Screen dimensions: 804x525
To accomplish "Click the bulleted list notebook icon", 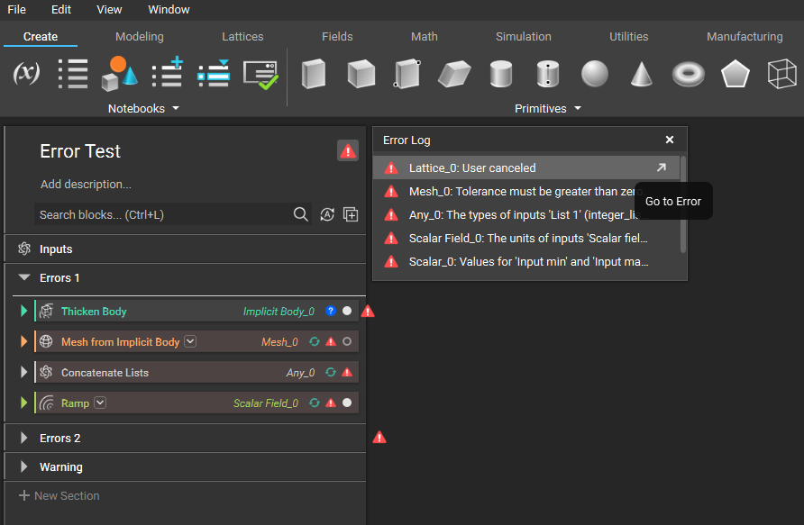I will (x=73, y=74).
